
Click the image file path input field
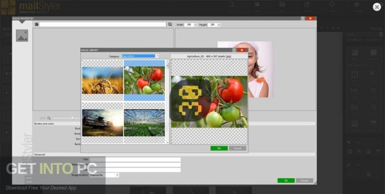tap(103, 24)
